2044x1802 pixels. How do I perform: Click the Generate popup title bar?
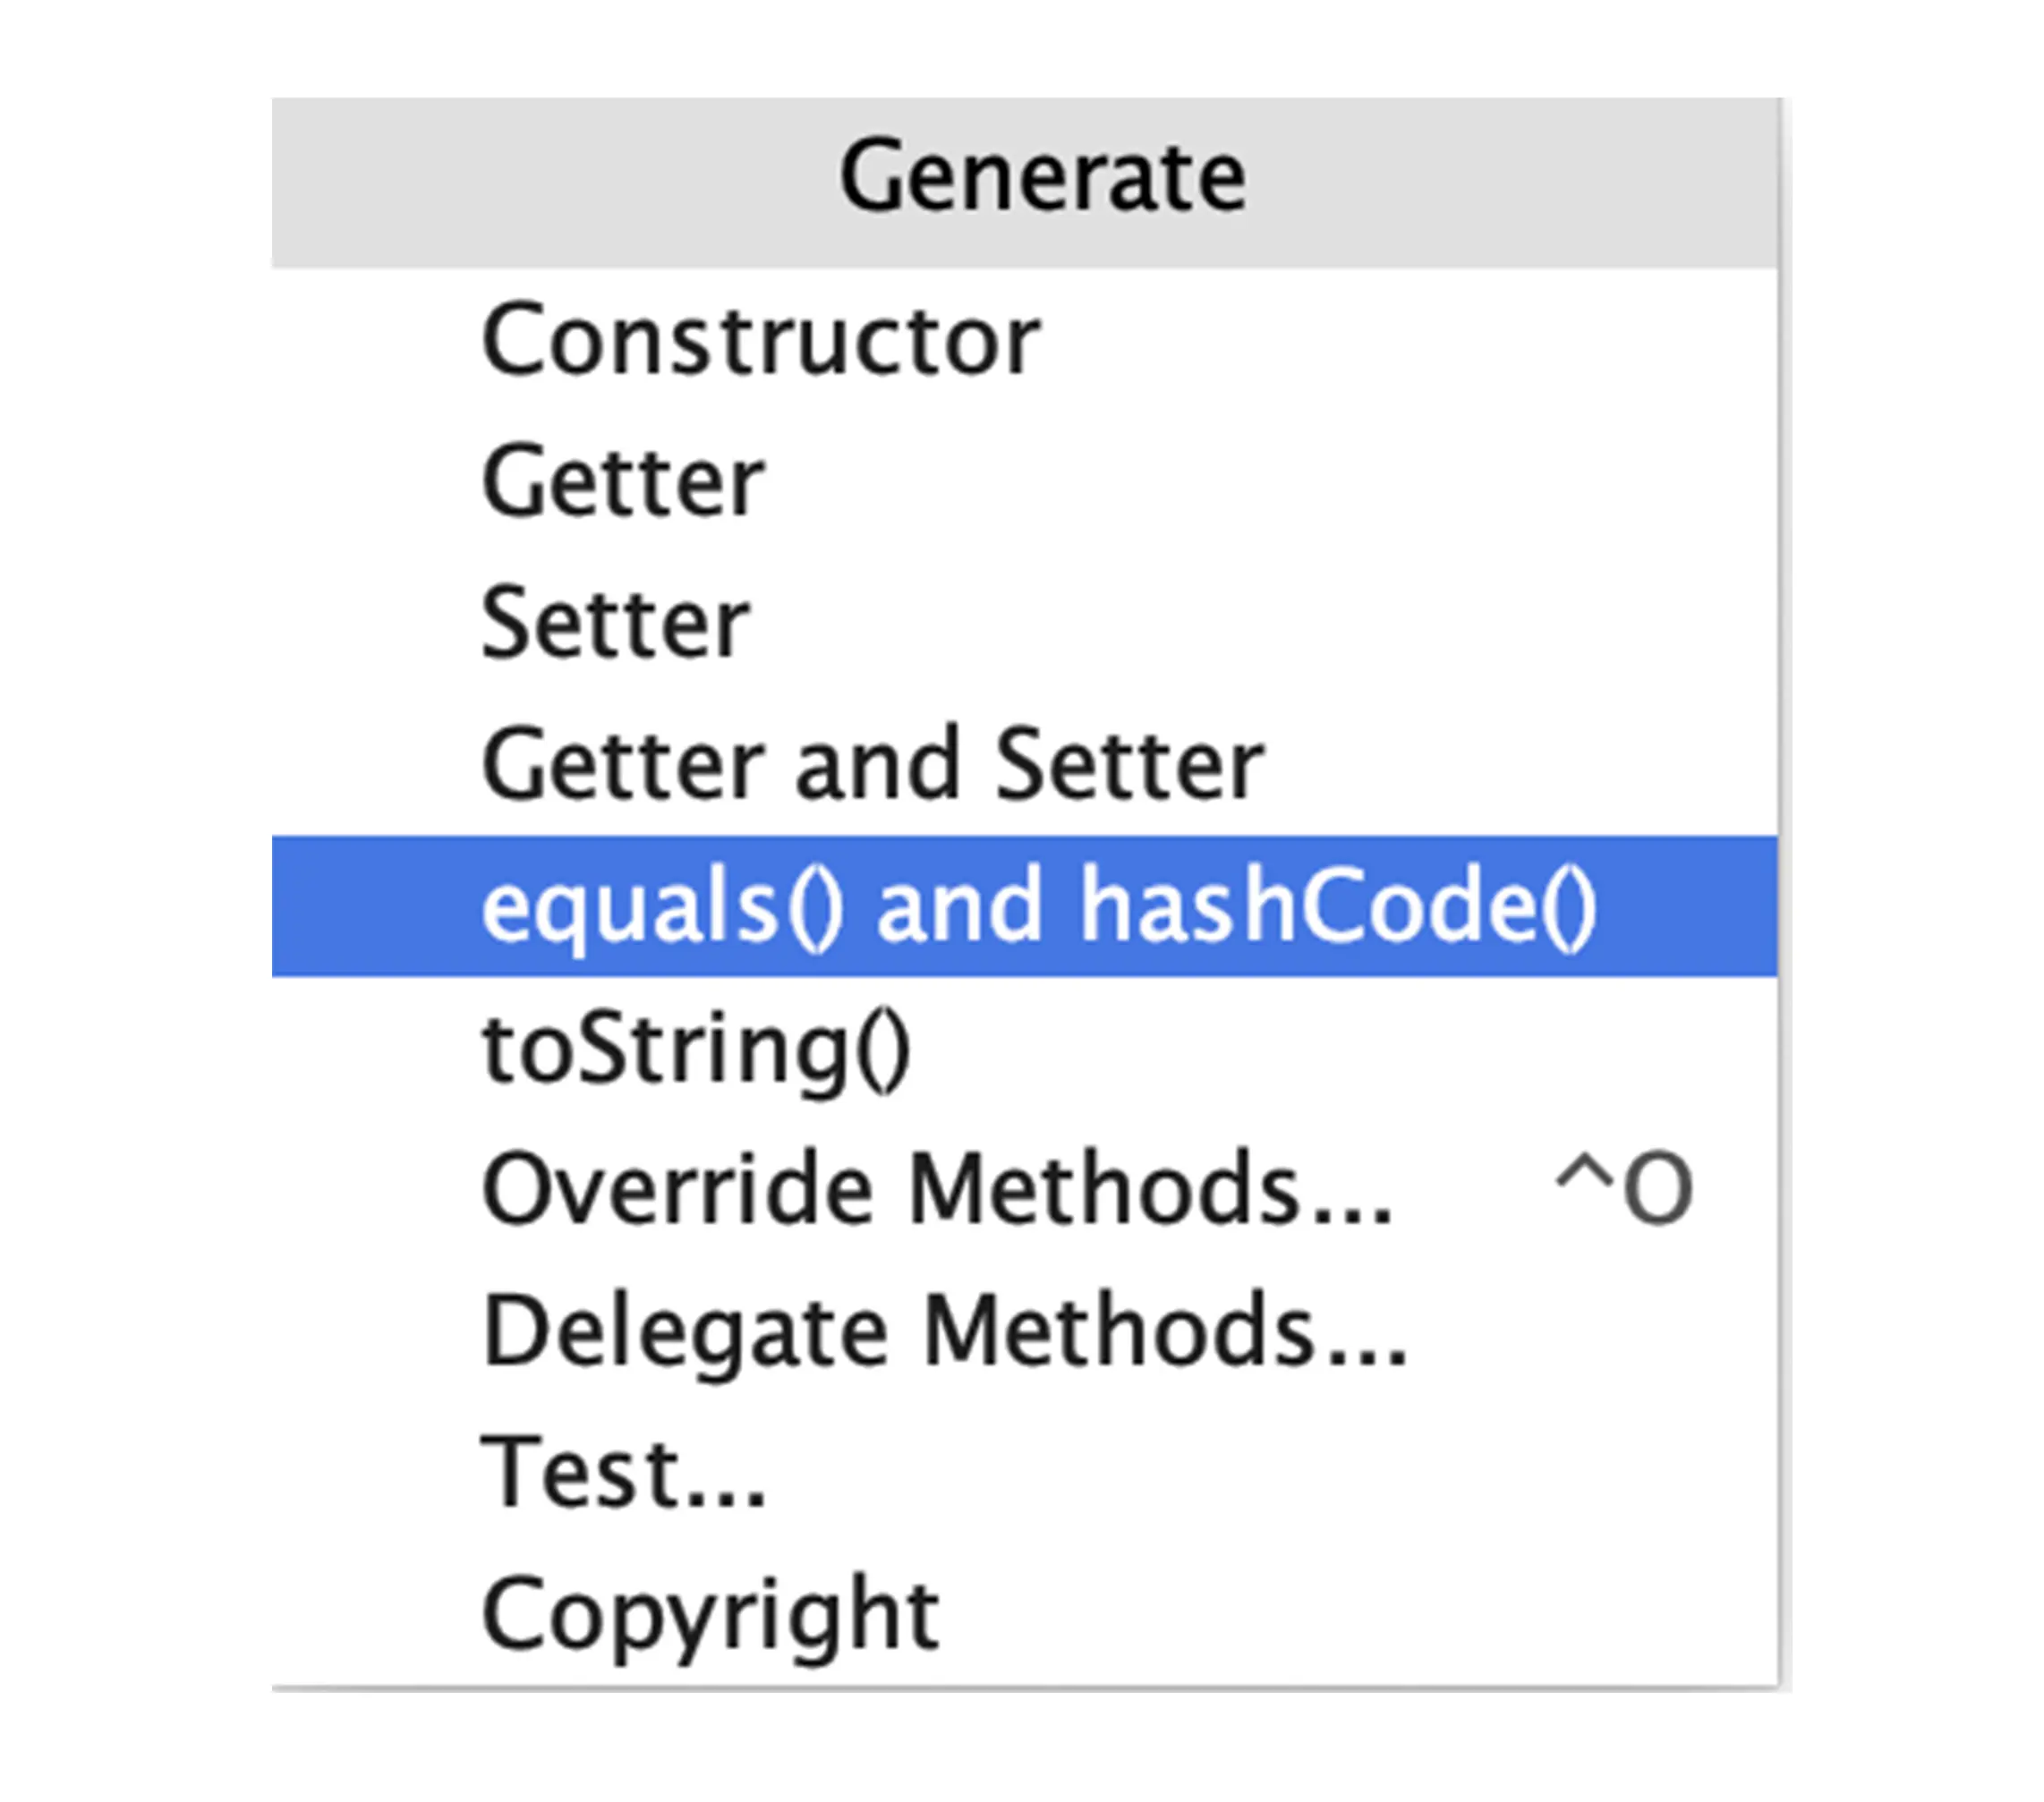pos(1024,183)
